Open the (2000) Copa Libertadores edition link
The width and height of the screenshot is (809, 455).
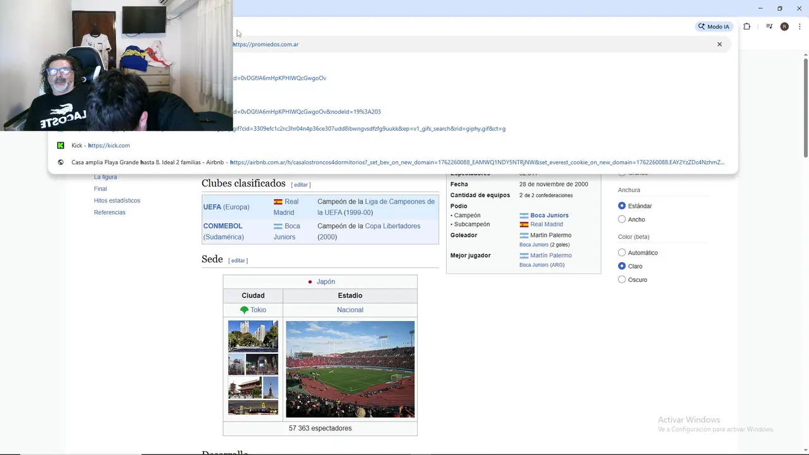pyautogui.click(x=327, y=237)
